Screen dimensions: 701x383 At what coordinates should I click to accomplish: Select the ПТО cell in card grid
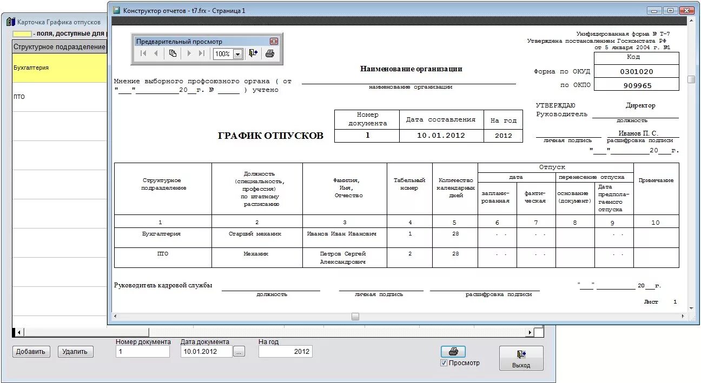[x=59, y=97]
